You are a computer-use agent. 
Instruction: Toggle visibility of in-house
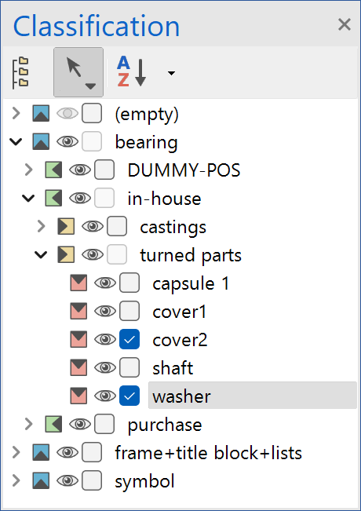[x=80, y=198]
